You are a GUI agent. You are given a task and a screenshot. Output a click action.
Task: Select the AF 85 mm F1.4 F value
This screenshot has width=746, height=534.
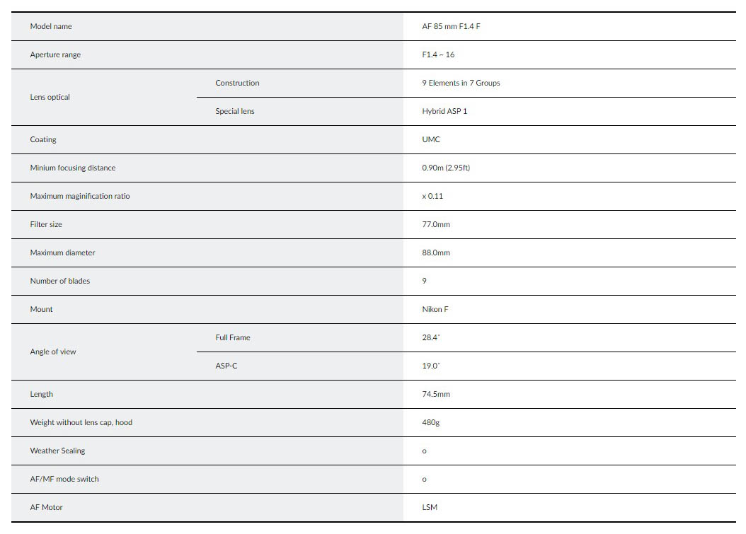[x=451, y=27]
